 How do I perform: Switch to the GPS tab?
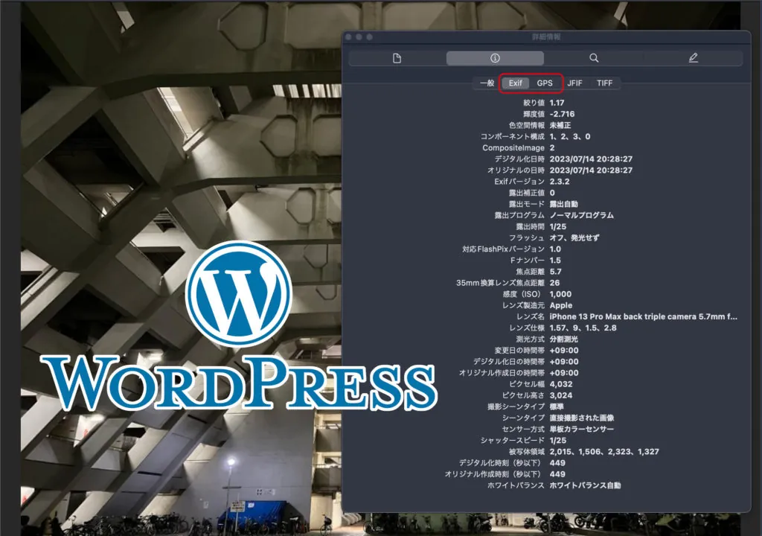[544, 83]
